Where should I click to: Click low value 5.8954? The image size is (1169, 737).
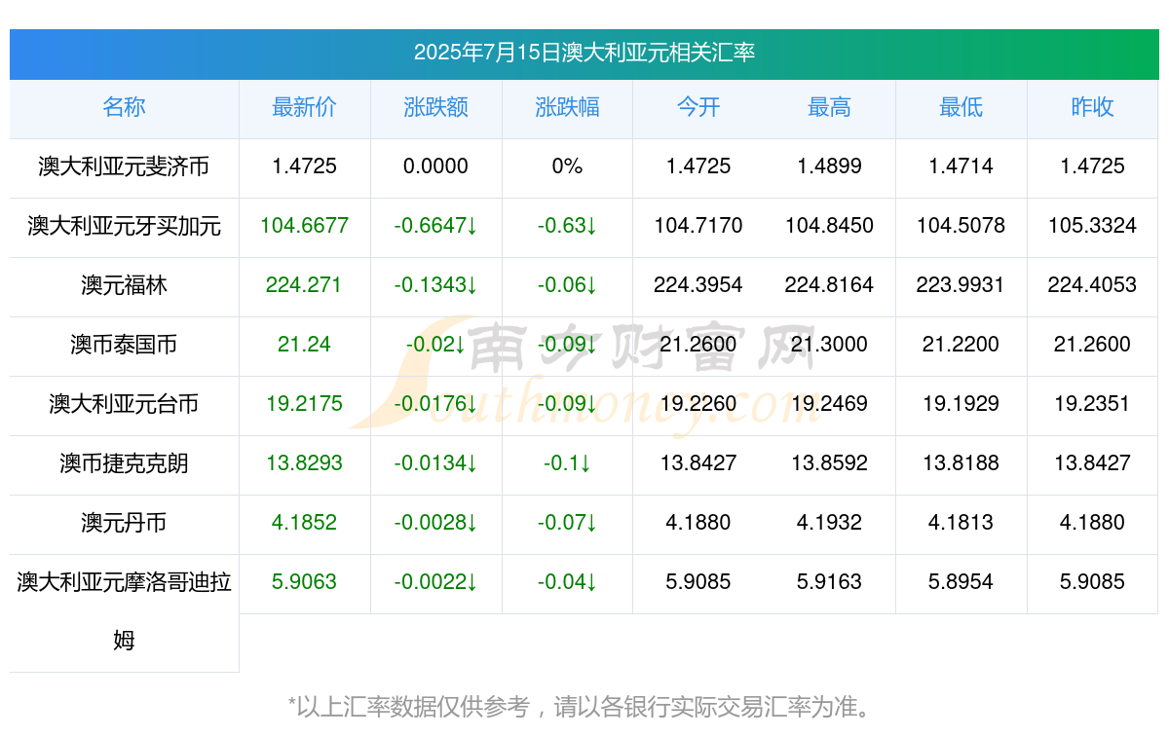click(x=961, y=582)
